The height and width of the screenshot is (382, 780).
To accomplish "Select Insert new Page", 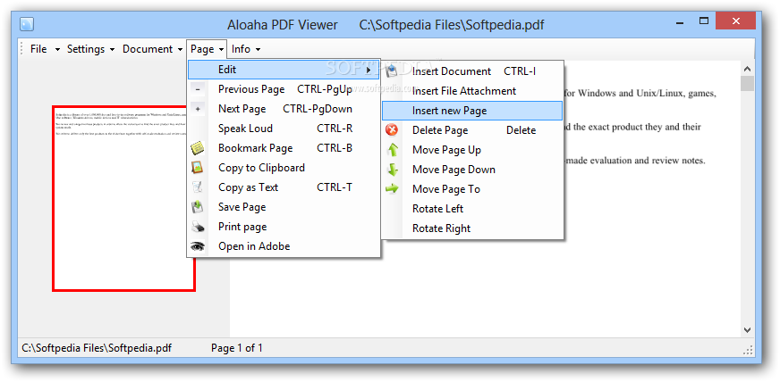I will (x=472, y=111).
